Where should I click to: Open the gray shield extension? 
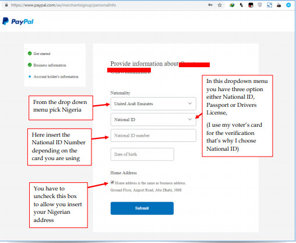click(x=260, y=5)
